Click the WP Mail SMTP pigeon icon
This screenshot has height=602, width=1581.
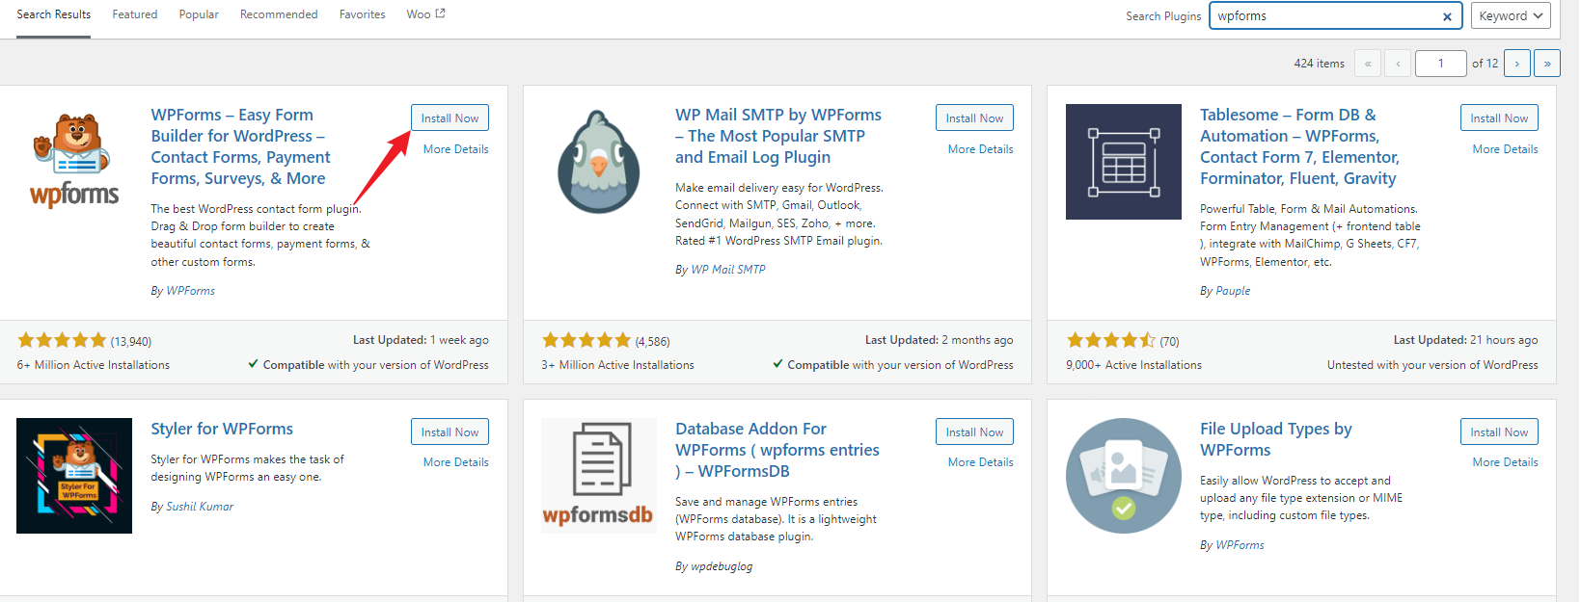599,161
